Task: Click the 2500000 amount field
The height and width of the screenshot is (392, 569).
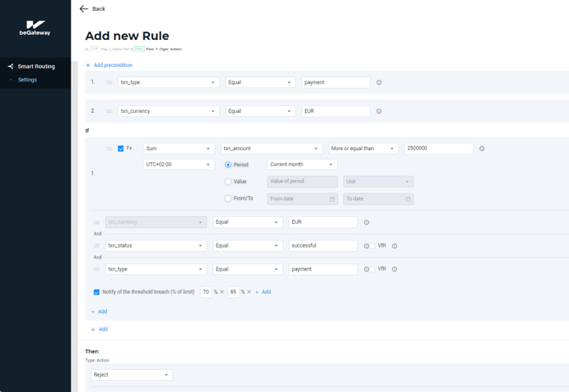Action: (x=439, y=148)
